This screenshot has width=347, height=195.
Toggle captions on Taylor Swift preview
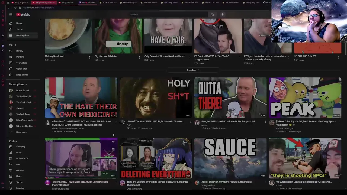[113, 149]
